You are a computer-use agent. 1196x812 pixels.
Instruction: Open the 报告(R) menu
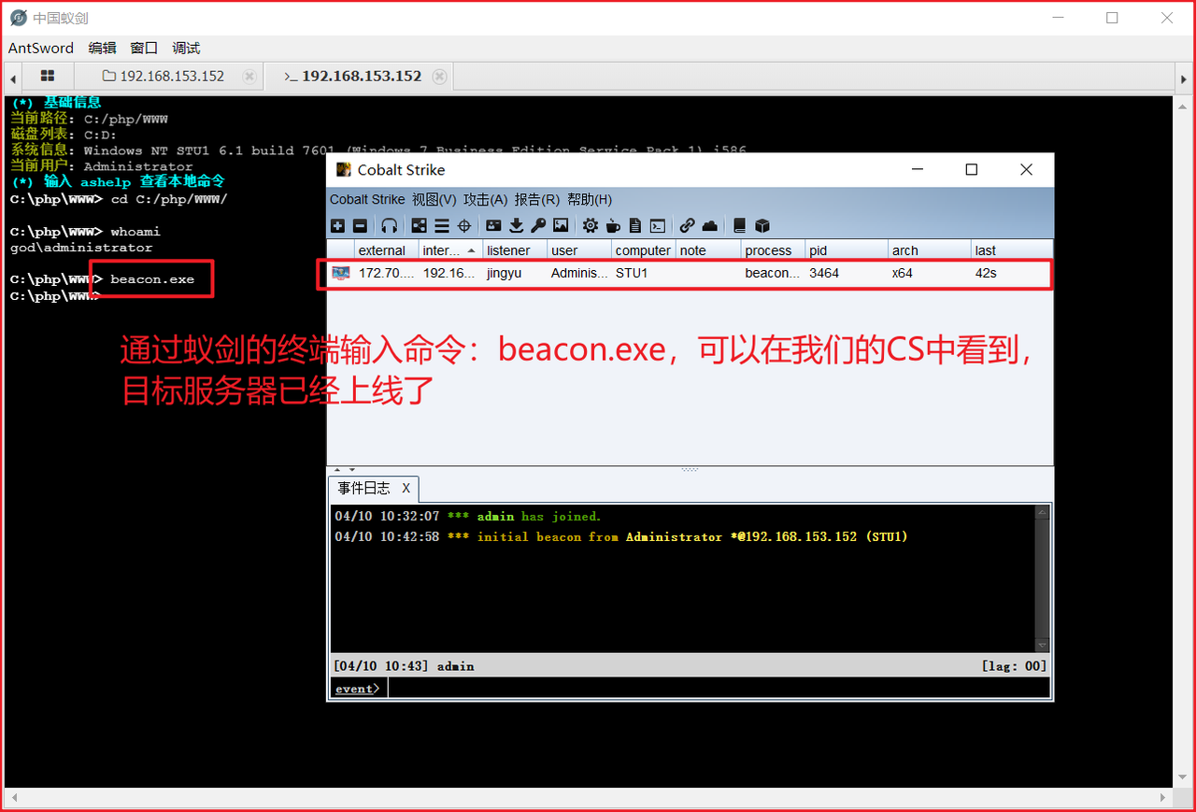(x=537, y=199)
